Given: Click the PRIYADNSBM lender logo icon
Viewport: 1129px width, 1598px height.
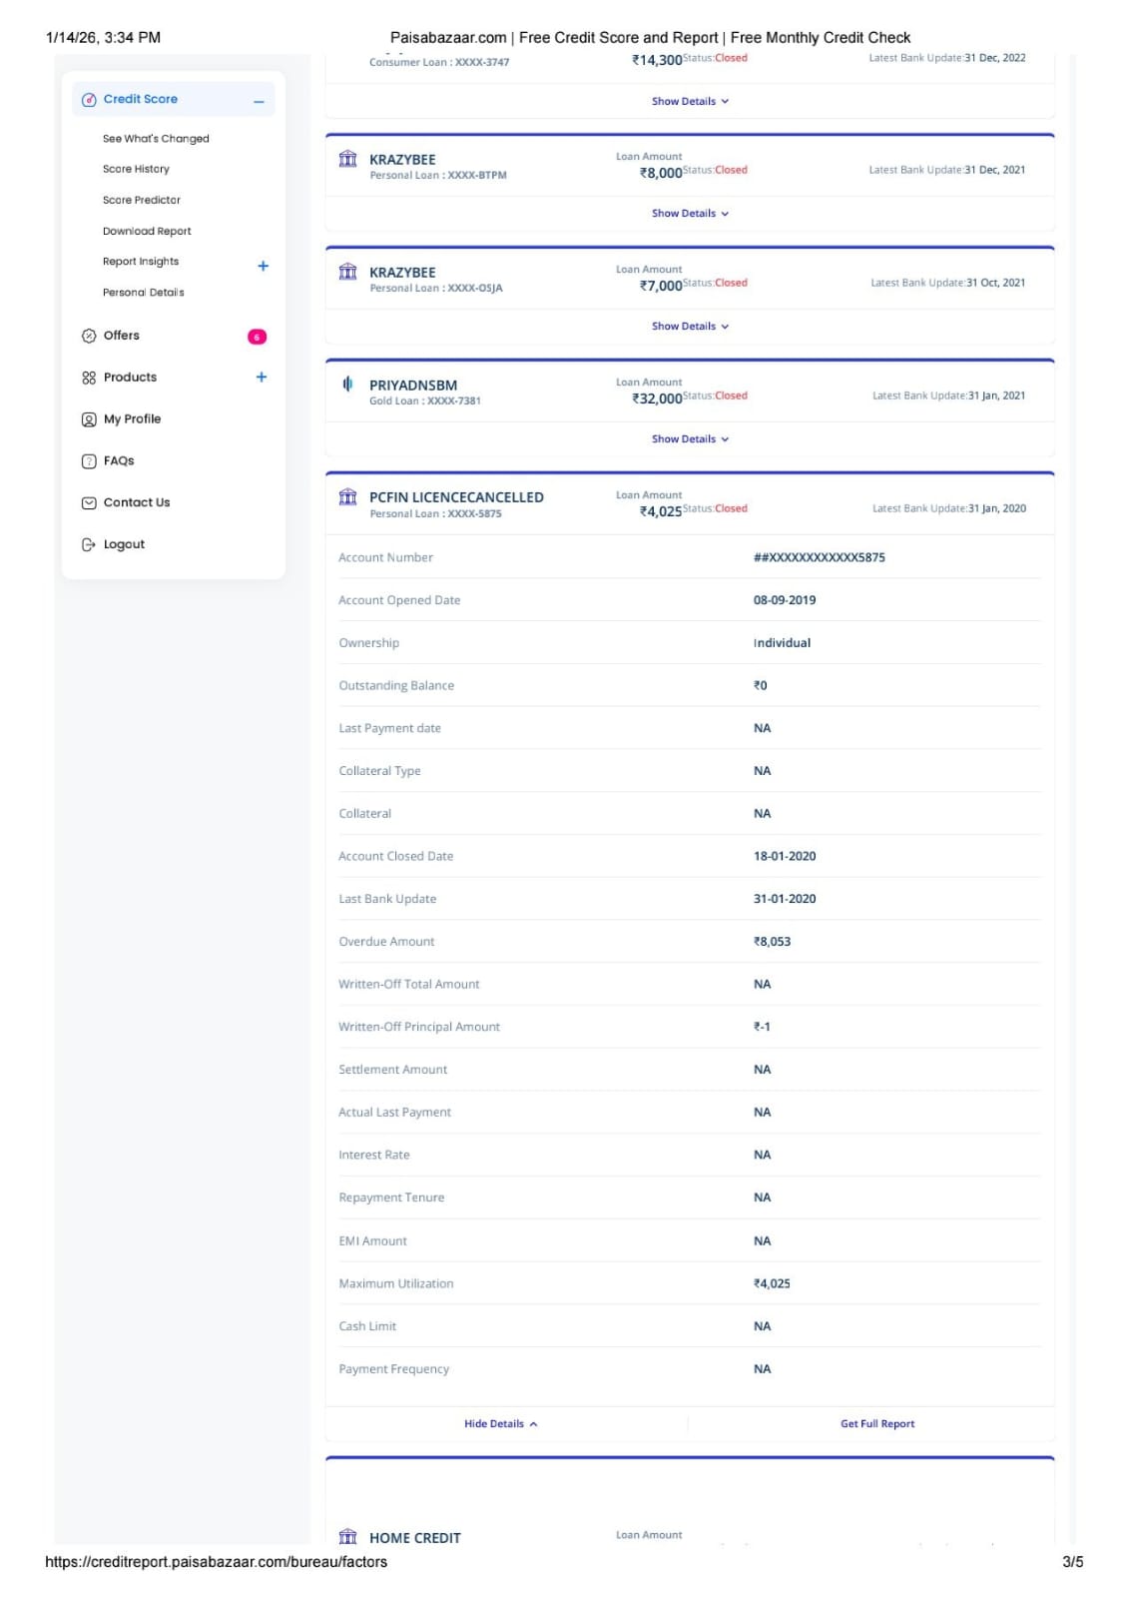Looking at the screenshot, I should pyautogui.click(x=348, y=385).
